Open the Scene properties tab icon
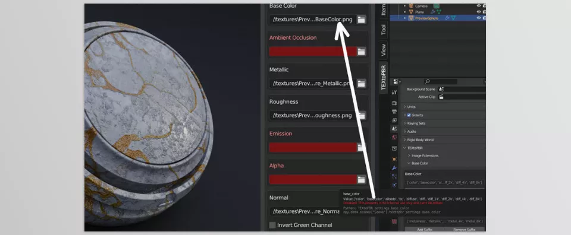 (394, 129)
